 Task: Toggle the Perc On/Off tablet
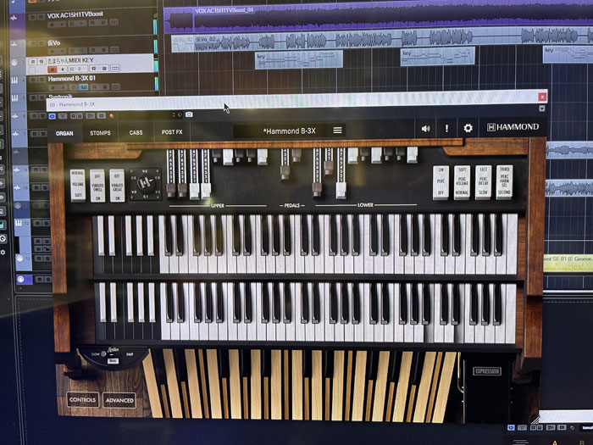(x=441, y=182)
